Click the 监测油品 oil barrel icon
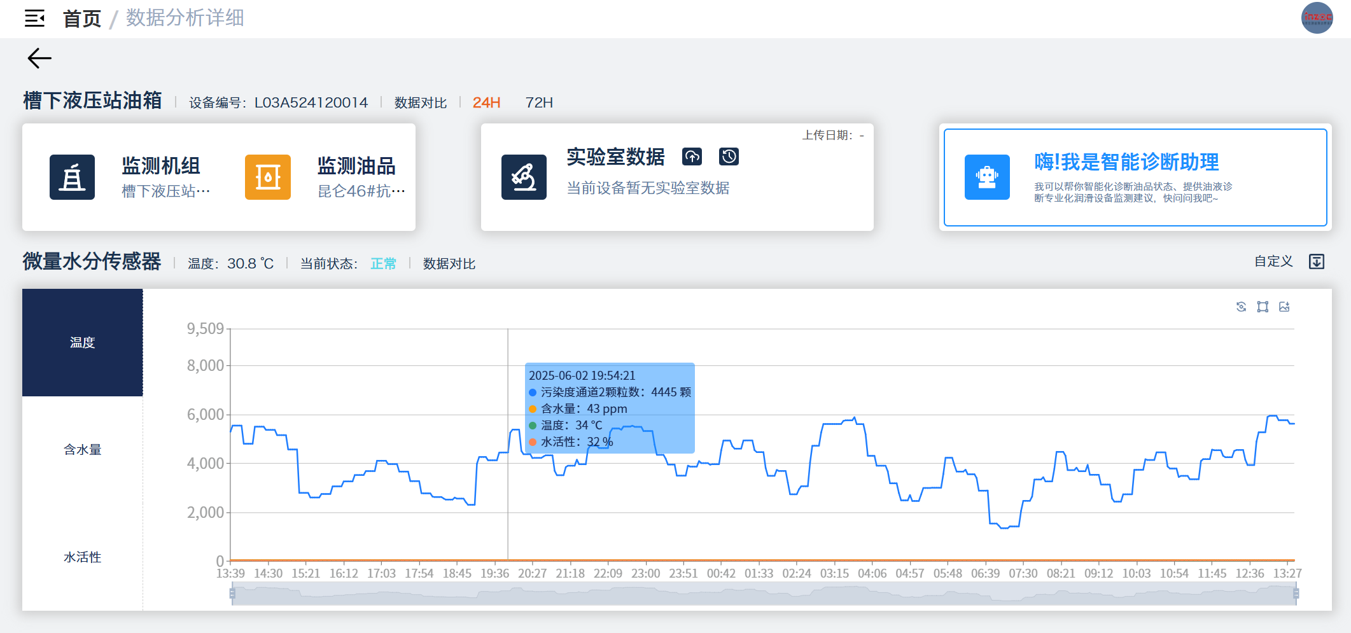 [267, 177]
